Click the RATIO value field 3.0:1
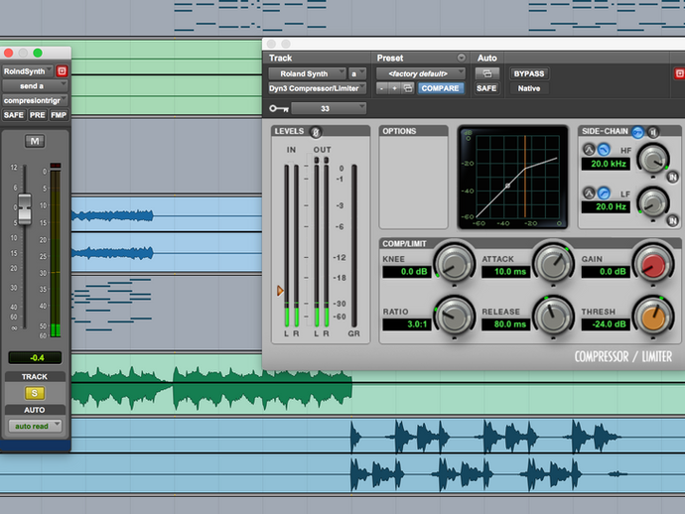Viewport: 685px width, 514px height. [407, 324]
